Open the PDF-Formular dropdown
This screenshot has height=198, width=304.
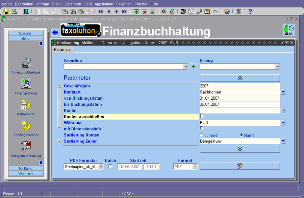(x=101, y=167)
